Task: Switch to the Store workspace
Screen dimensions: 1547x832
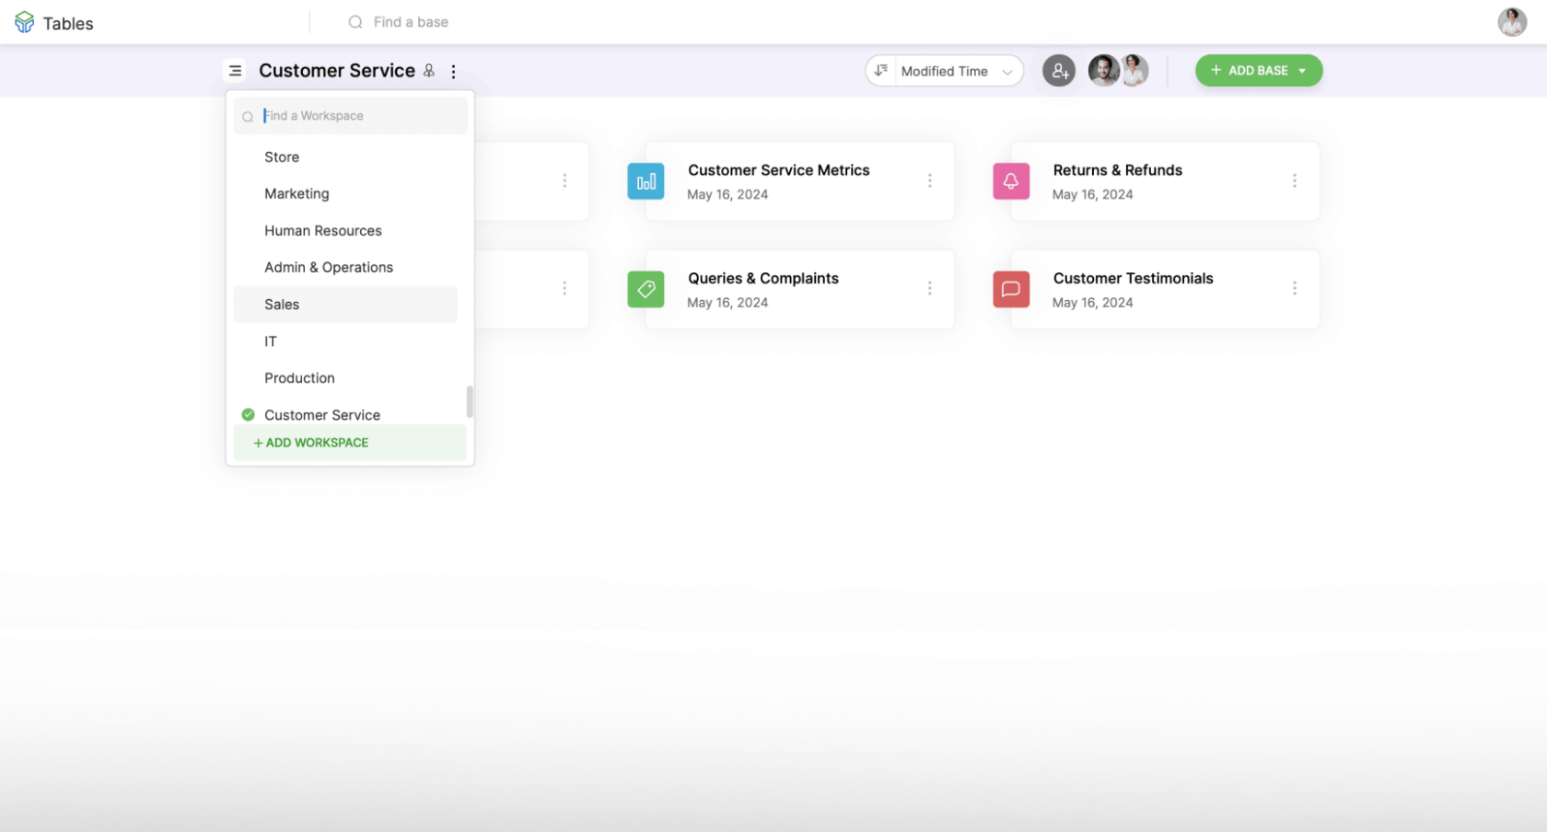Action: point(345,157)
